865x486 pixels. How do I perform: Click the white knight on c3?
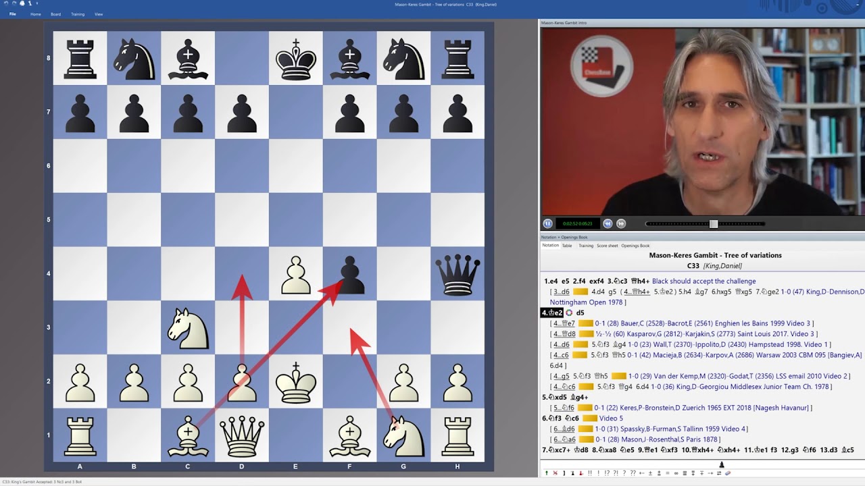pos(188,328)
